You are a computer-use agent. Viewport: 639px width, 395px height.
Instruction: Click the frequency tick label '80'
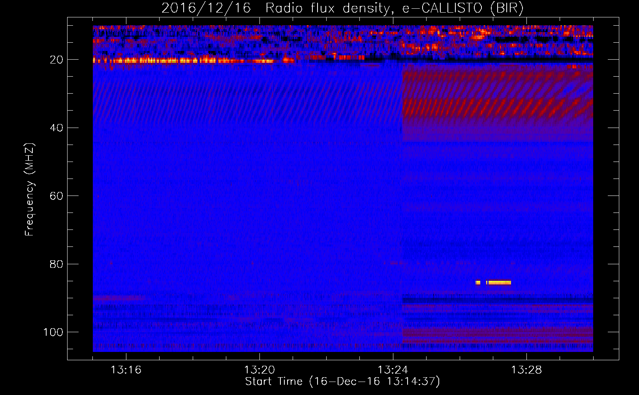57,264
